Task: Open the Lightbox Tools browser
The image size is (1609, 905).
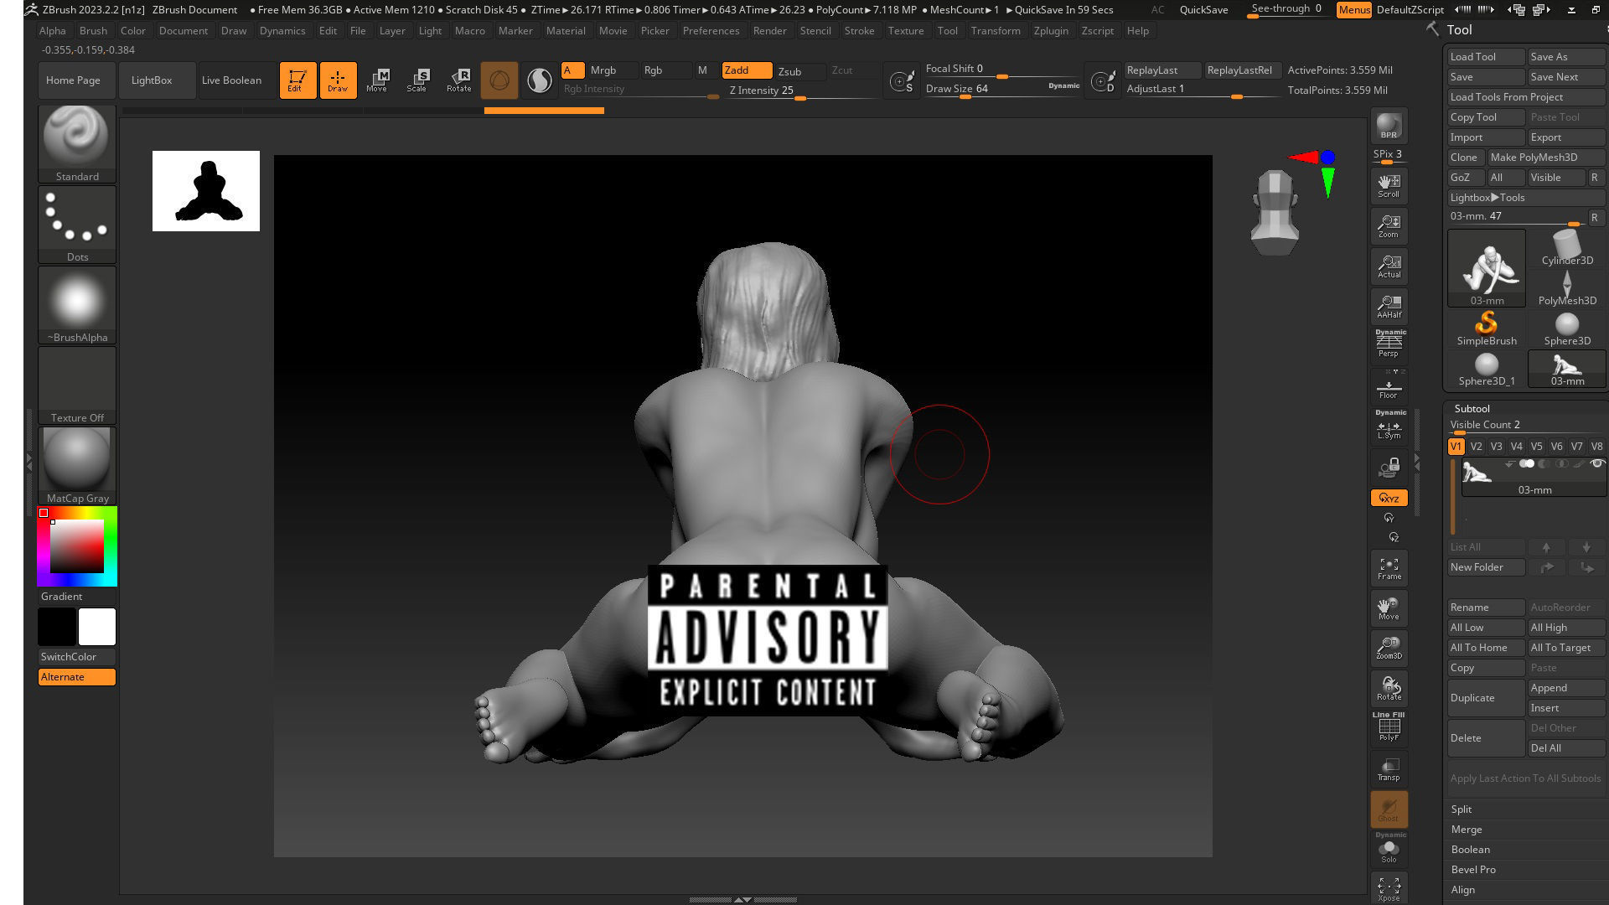Action: pos(1526,198)
